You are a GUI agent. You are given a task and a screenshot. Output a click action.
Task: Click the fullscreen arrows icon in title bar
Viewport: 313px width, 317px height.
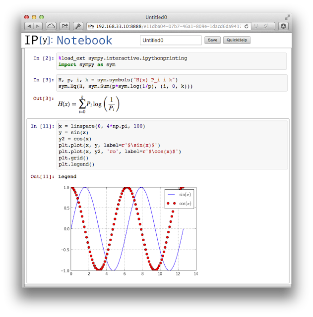(287, 17)
